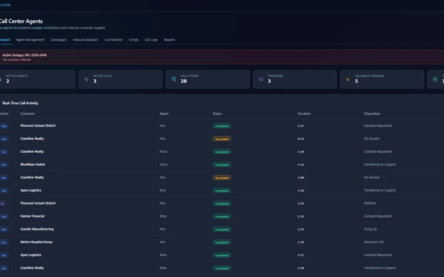Click the Call Center Agents page title
This screenshot has height=277, width=444.
tap(21, 21)
